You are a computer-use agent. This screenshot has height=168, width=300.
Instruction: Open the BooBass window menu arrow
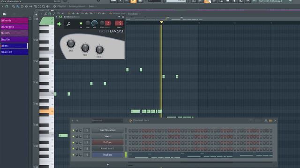click(x=57, y=17)
